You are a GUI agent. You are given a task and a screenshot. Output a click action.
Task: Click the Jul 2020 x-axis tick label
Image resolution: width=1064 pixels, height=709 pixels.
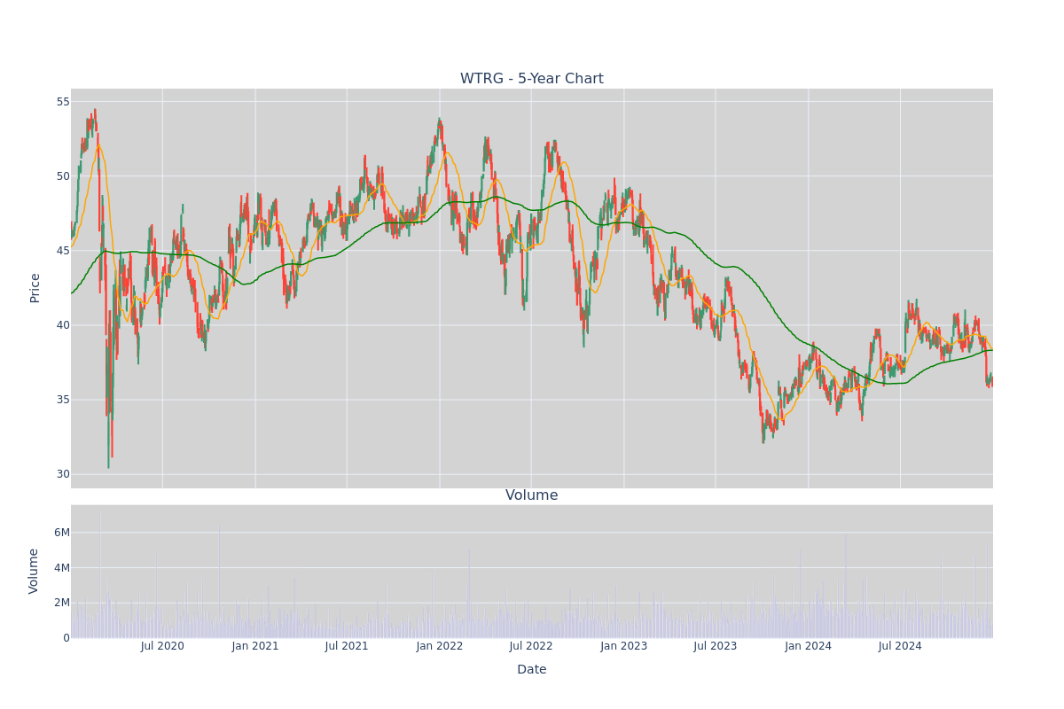162,646
